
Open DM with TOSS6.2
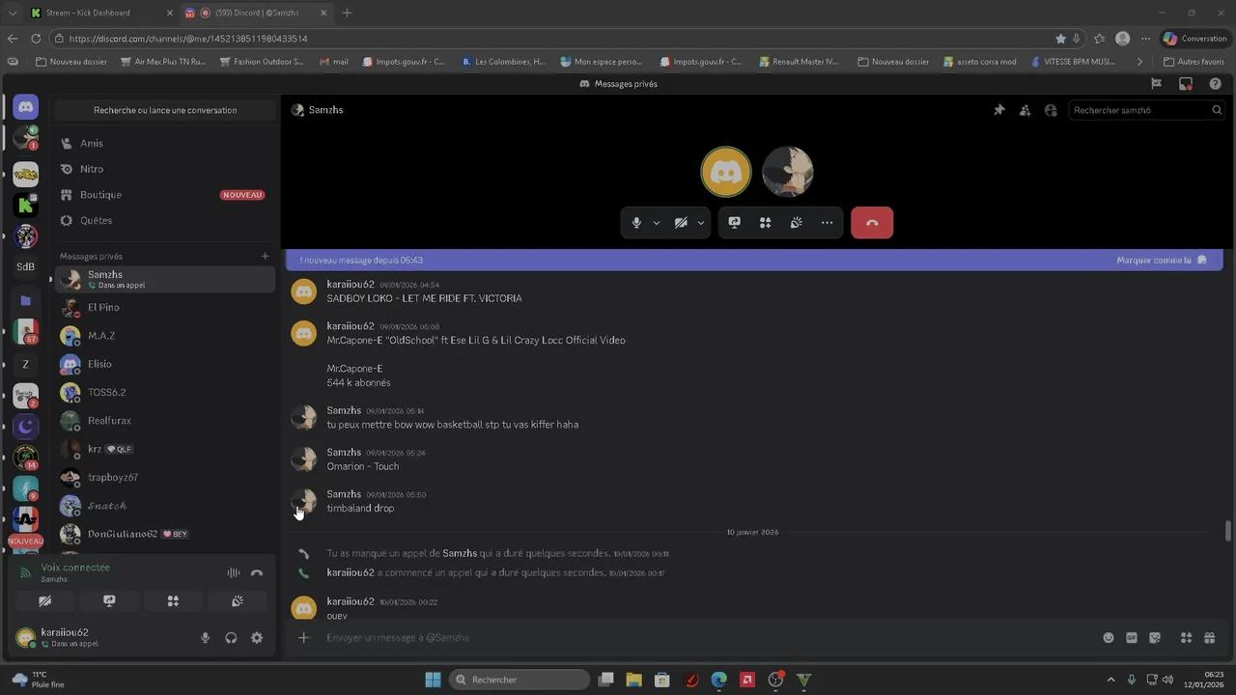point(164,392)
